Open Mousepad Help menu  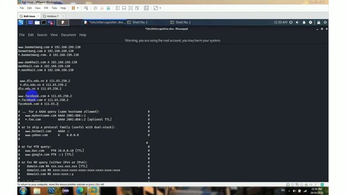83,35
